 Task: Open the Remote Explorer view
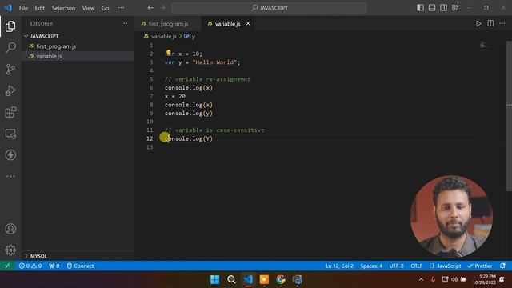(x=10, y=134)
